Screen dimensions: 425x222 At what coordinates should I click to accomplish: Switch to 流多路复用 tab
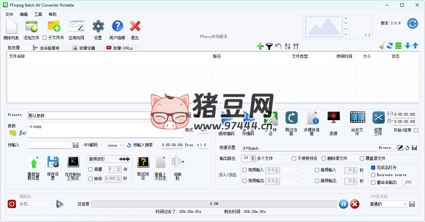coord(51,48)
